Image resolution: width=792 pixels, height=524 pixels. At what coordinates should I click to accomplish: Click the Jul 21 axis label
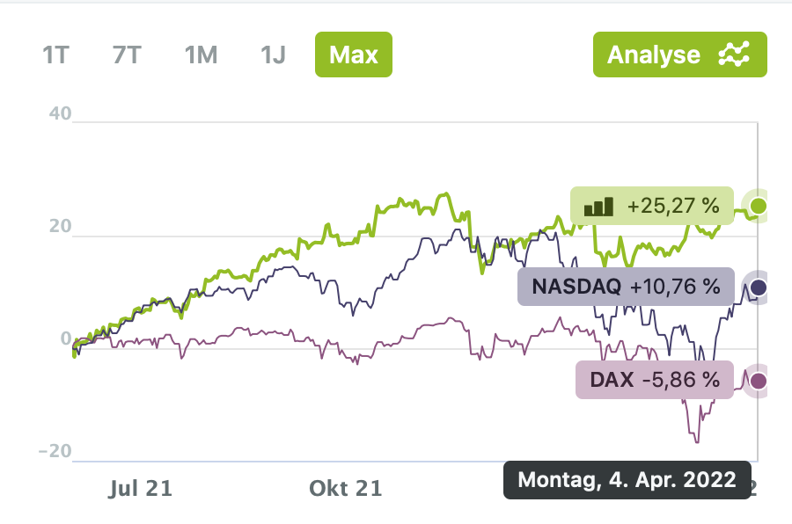click(140, 487)
